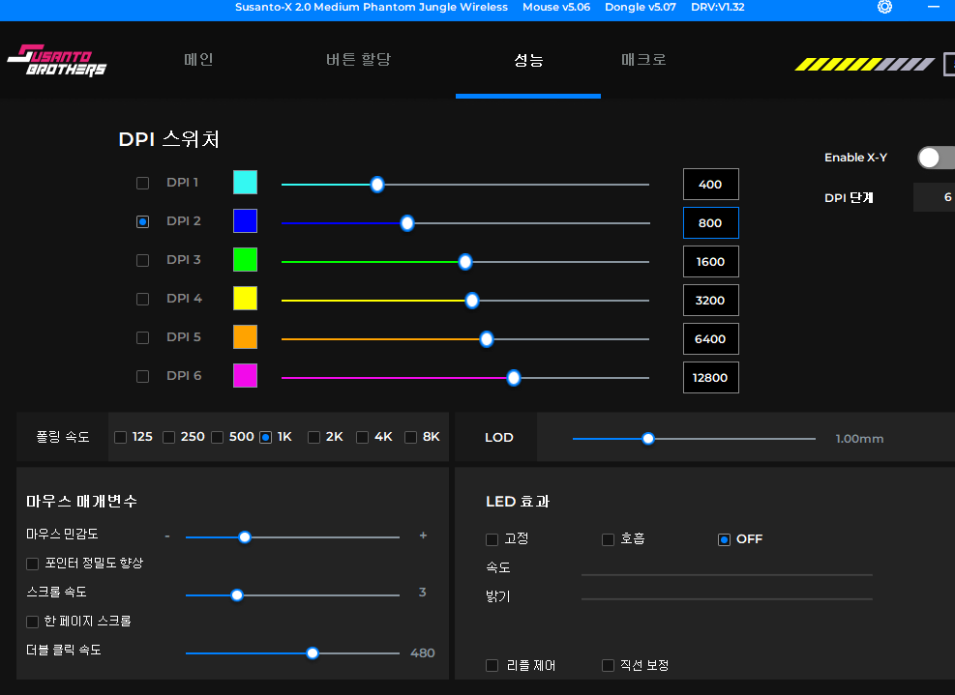Click the yellow striped battery indicator
This screenshot has height=695, width=955.
864,64
